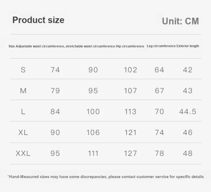Click the value 79 in the M row
This screenshot has width=211, height=192.
55,91
